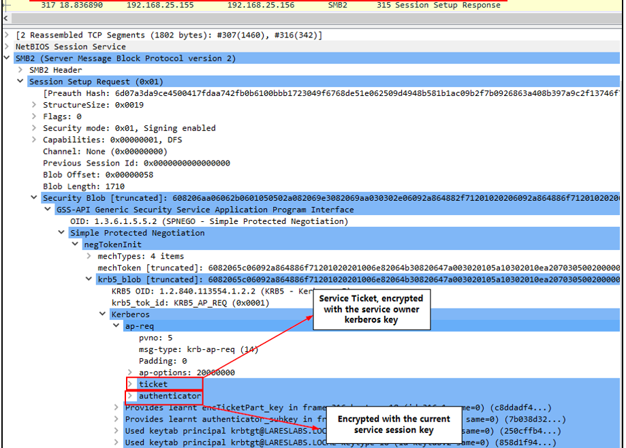Image resolution: width=626 pixels, height=448 pixels.
Task: Select Blob Offset: 0x00000058 field
Action: [98, 175]
